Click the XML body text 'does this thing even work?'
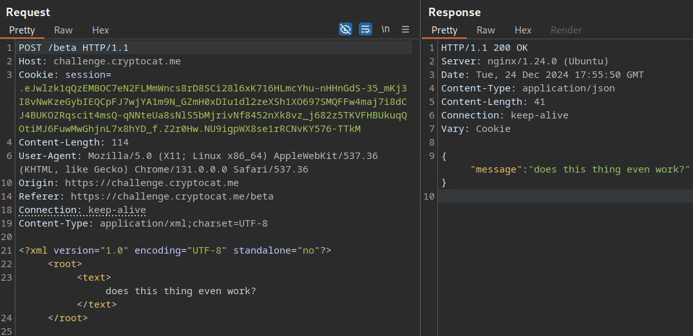The width and height of the screenshot is (693, 336). (x=181, y=292)
